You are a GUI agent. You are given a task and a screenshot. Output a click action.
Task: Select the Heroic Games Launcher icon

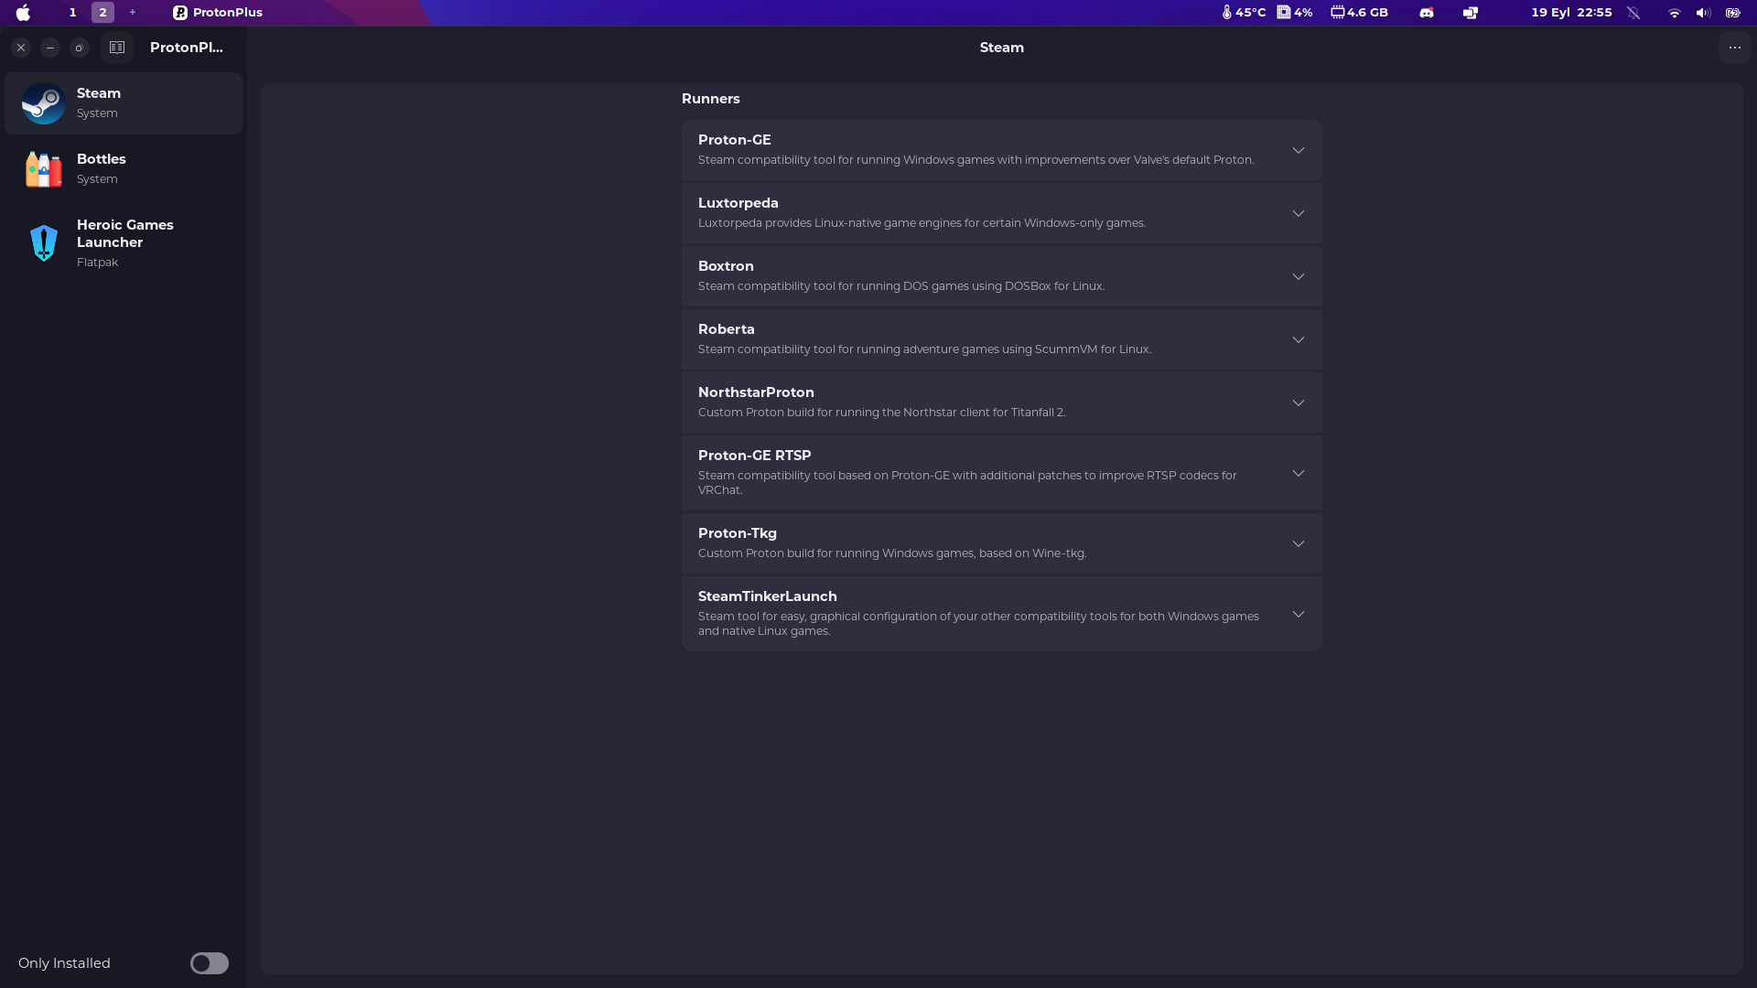coord(43,243)
